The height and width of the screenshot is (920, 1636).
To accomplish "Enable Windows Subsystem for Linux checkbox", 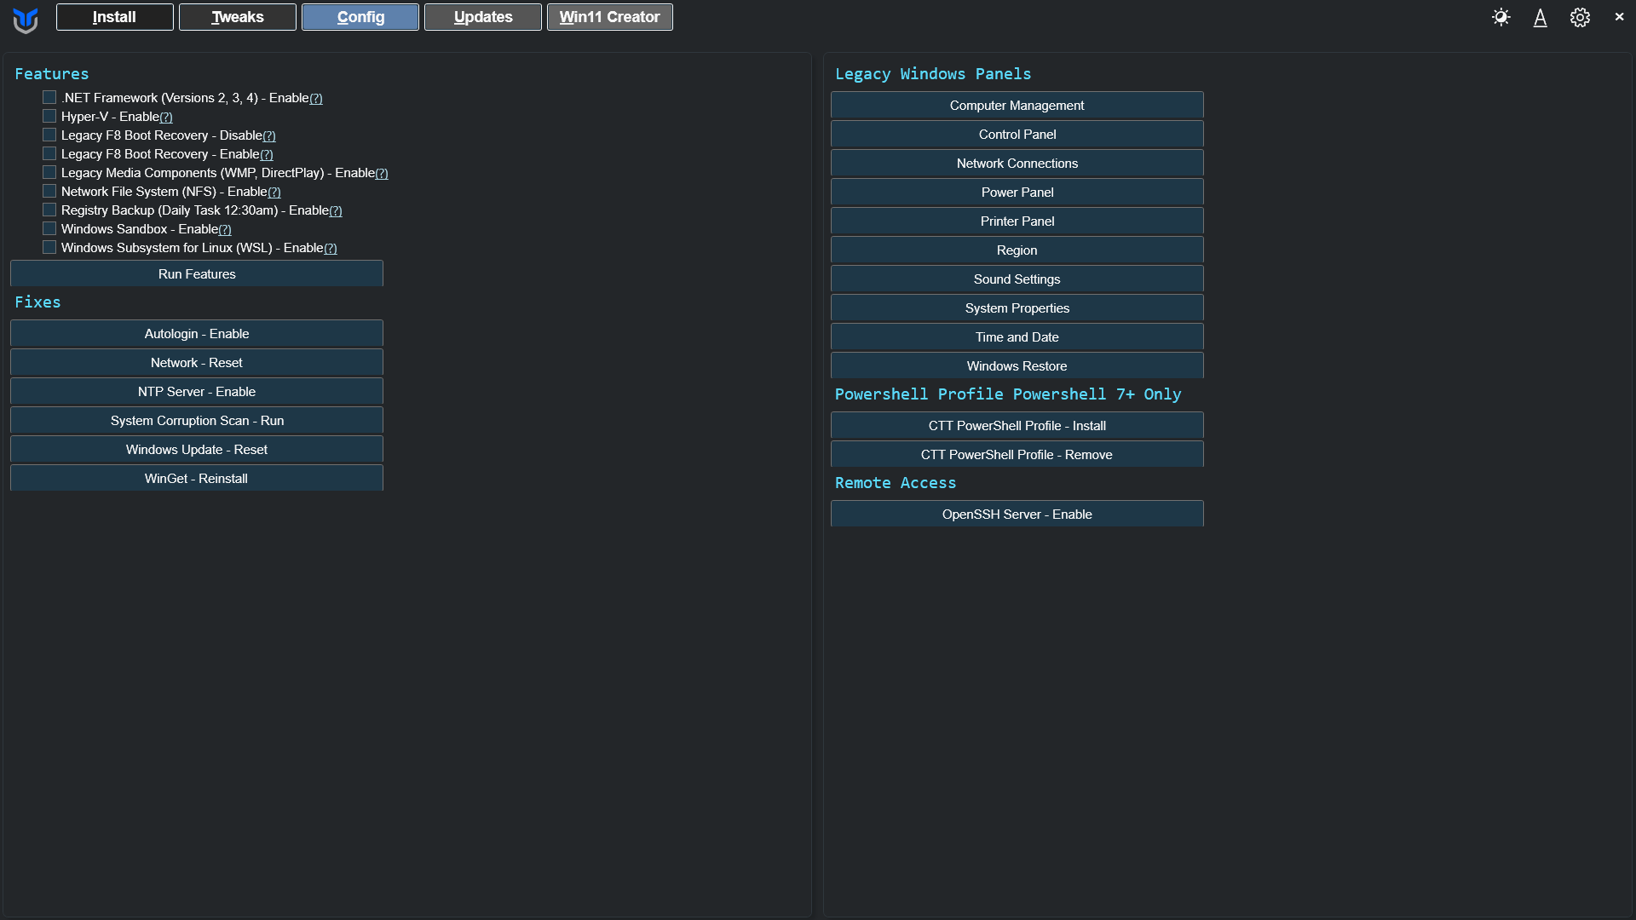I will (x=49, y=248).
